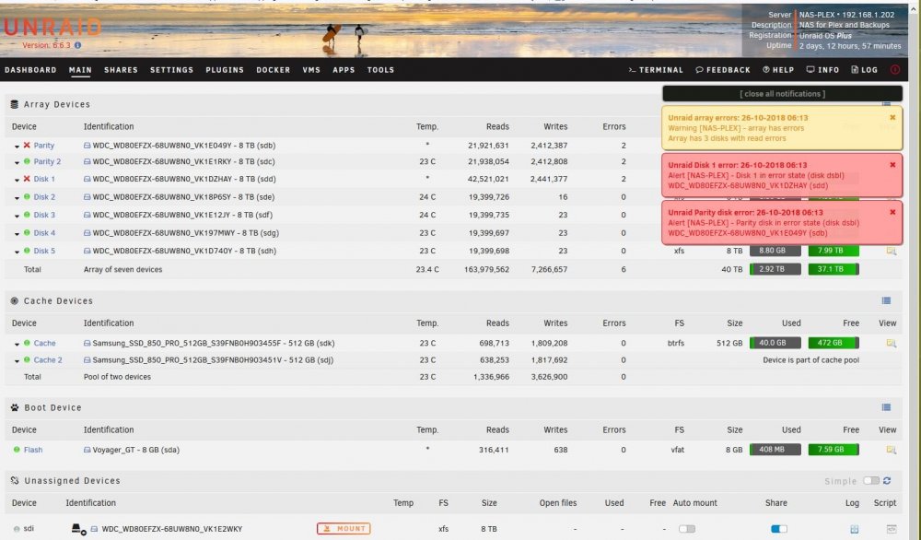Dismiss the Unraid array errors notification

[x=892, y=118]
